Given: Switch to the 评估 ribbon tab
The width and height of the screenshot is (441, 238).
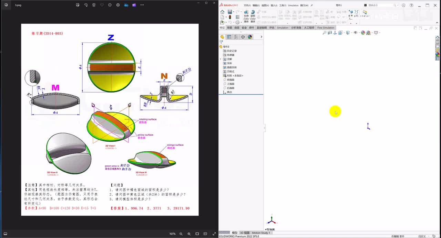Looking at the screenshot, I should point(272,28).
